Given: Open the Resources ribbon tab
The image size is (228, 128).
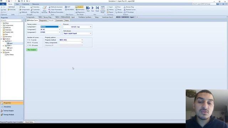Looking at the screenshot, I should click(x=36, y=4).
